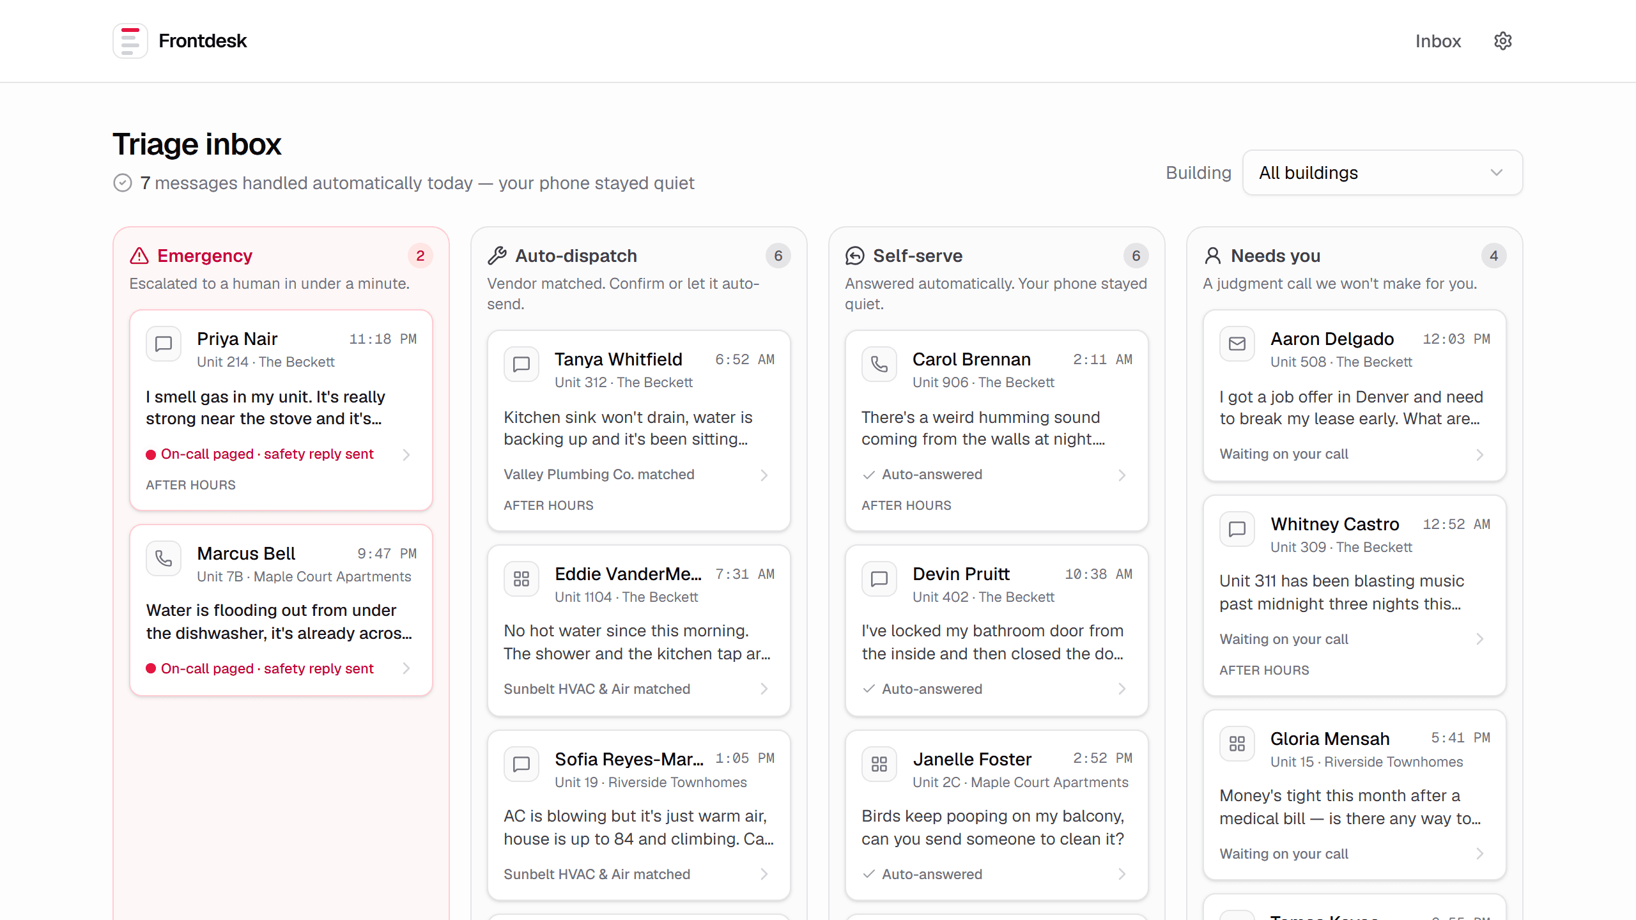Open Priya Nair's gas smell message

pyautogui.click(x=265, y=408)
